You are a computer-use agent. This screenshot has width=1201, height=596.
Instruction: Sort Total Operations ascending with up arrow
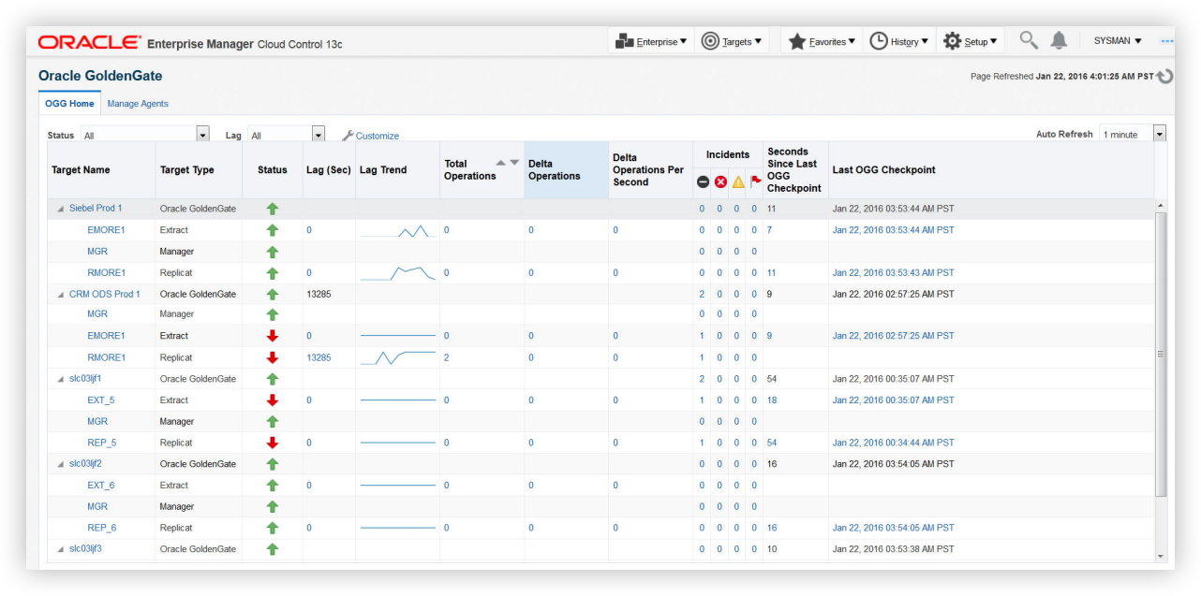click(501, 163)
